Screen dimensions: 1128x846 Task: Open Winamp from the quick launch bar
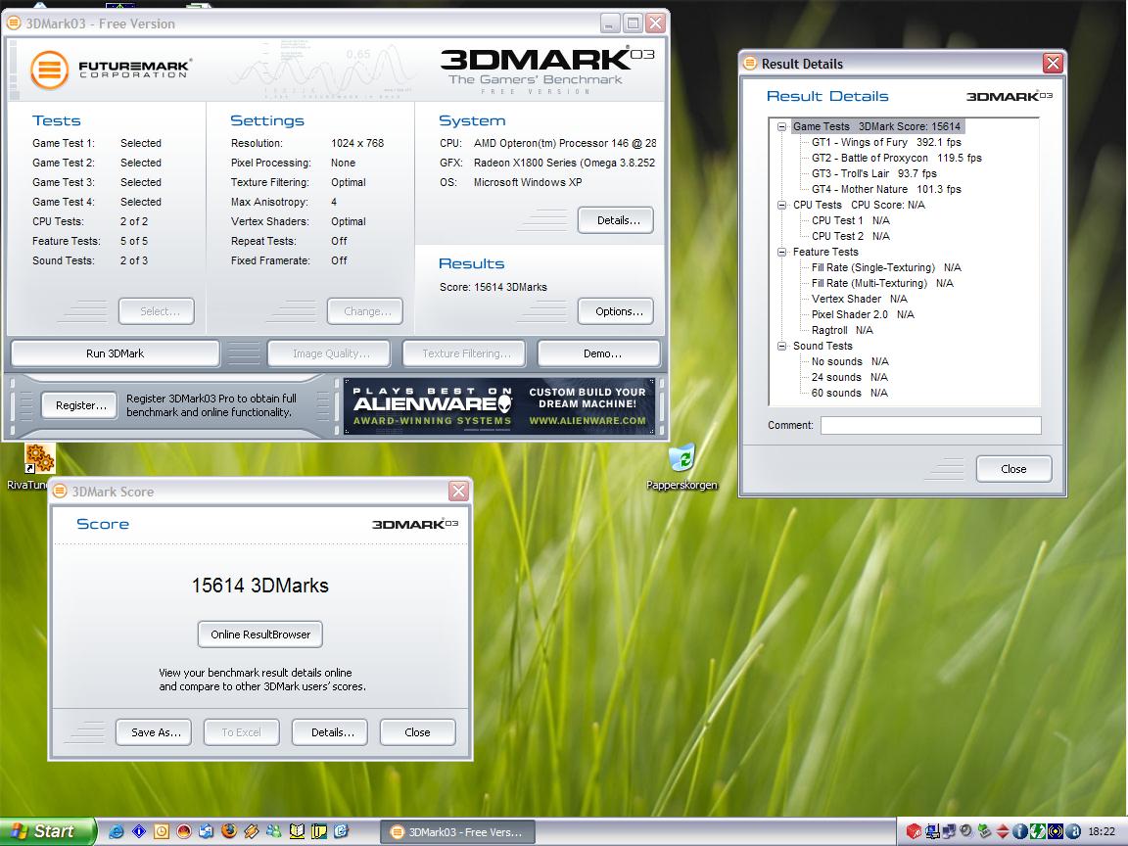251,831
